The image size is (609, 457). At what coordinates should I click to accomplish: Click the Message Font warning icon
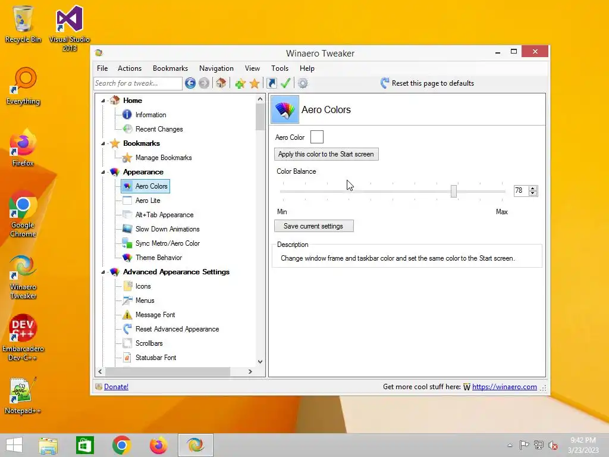click(x=127, y=315)
